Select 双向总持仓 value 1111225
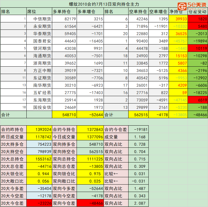Image resolution: width=208 pixels, height=207 pixels. 90,159
